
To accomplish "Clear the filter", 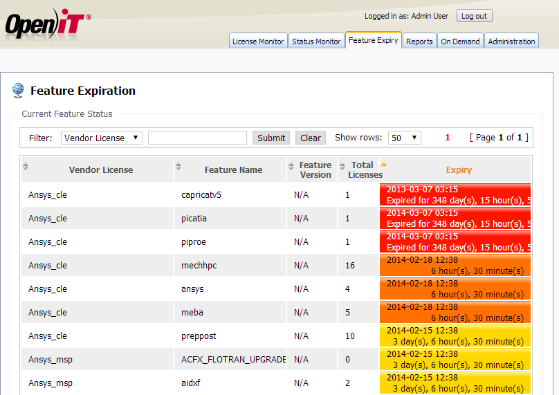I will pos(311,138).
